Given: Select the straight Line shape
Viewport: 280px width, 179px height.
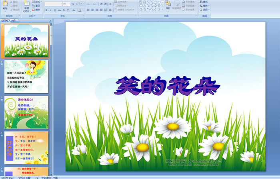Looking at the screenshot, I should point(148,2).
